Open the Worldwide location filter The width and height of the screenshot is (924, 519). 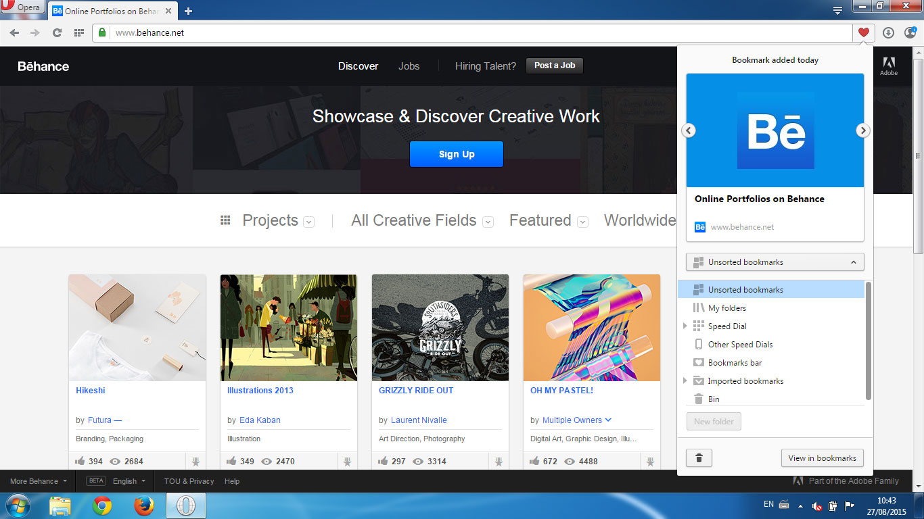(640, 220)
